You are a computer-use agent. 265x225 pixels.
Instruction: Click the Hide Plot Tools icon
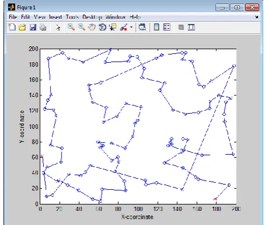[181, 27]
